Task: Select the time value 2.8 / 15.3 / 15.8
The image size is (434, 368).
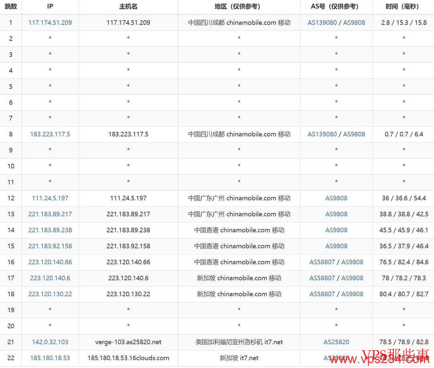Action: point(404,22)
